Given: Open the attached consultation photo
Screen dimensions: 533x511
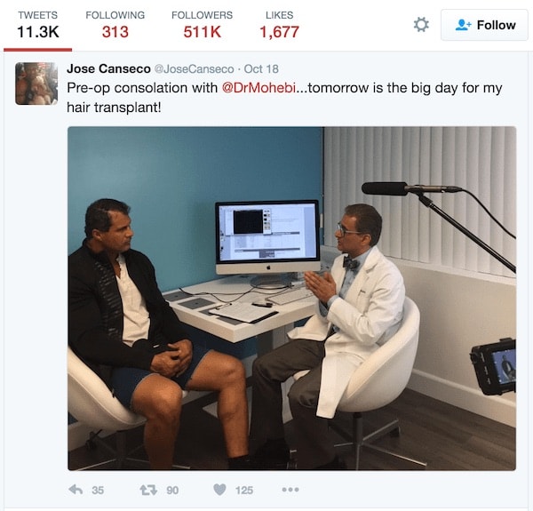Looking at the screenshot, I should pos(291,299).
